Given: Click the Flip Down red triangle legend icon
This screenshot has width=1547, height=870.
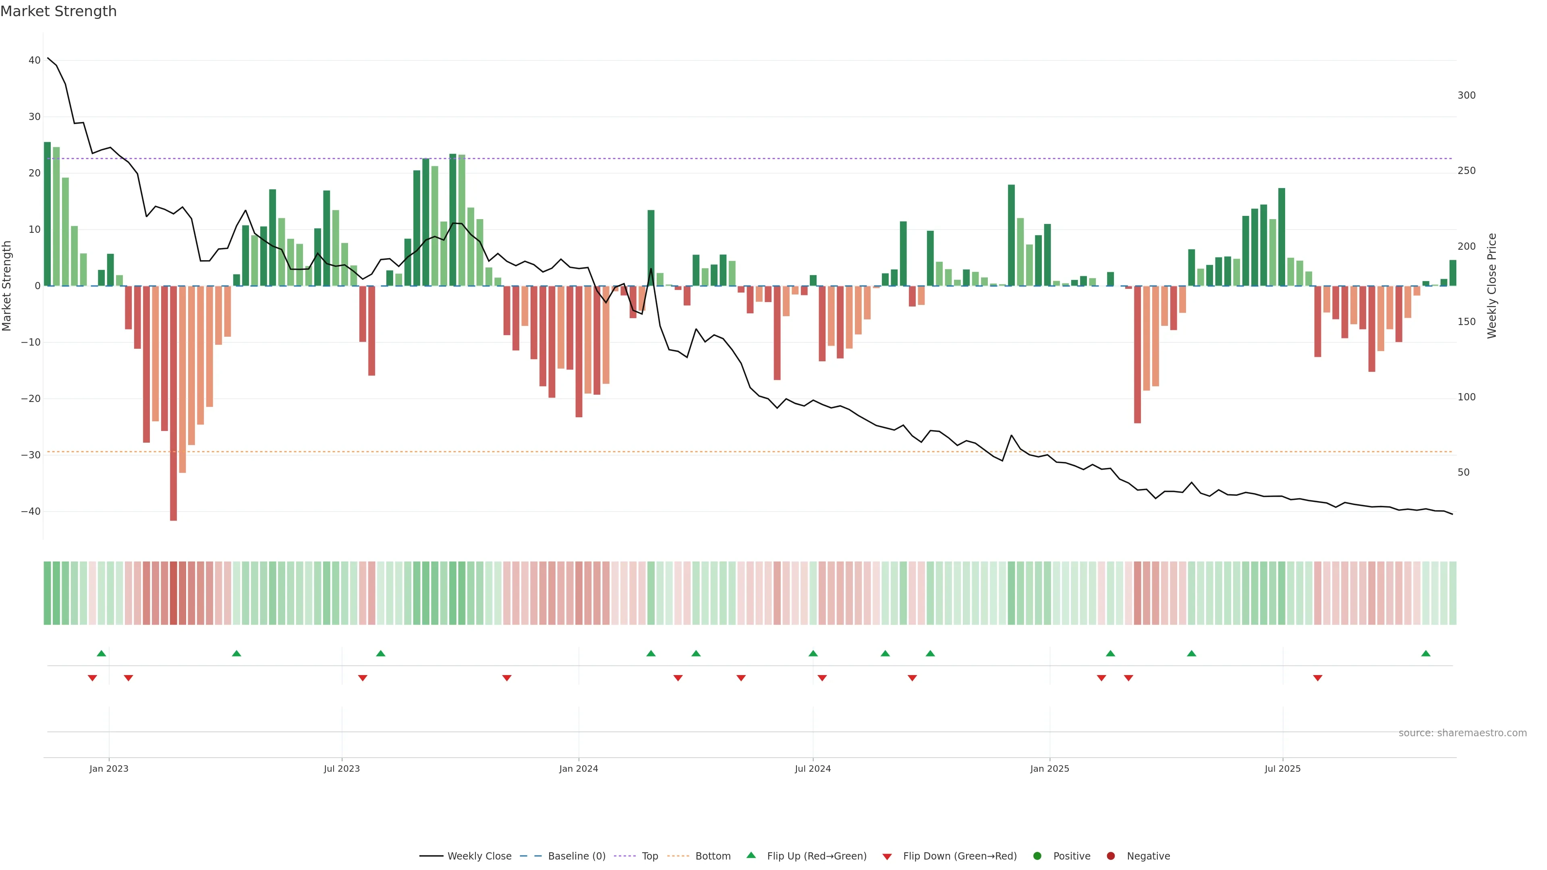Looking at the screenshot, I should tap(887, 857).
